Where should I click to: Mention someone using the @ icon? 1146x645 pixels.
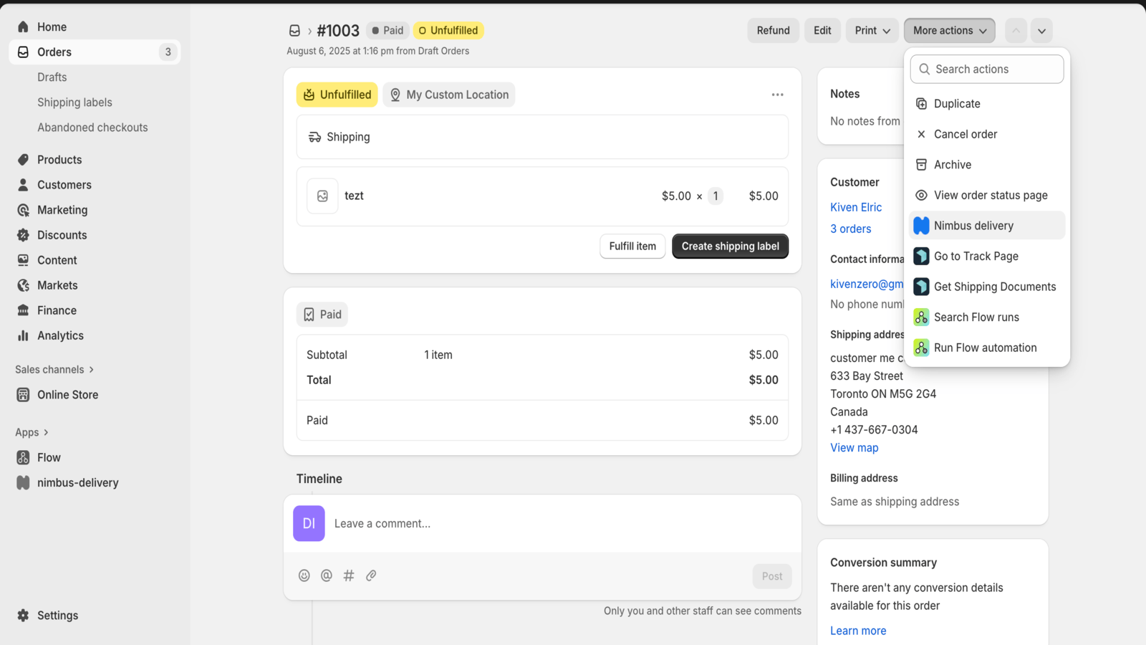pos(327,575)
